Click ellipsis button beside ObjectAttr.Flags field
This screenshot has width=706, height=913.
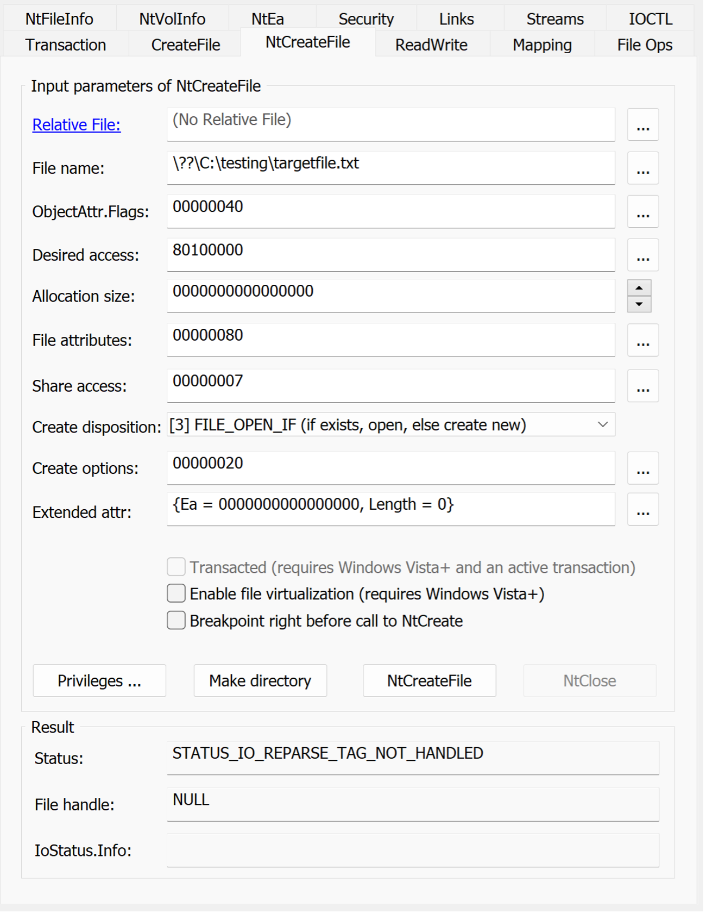(642, 212)
